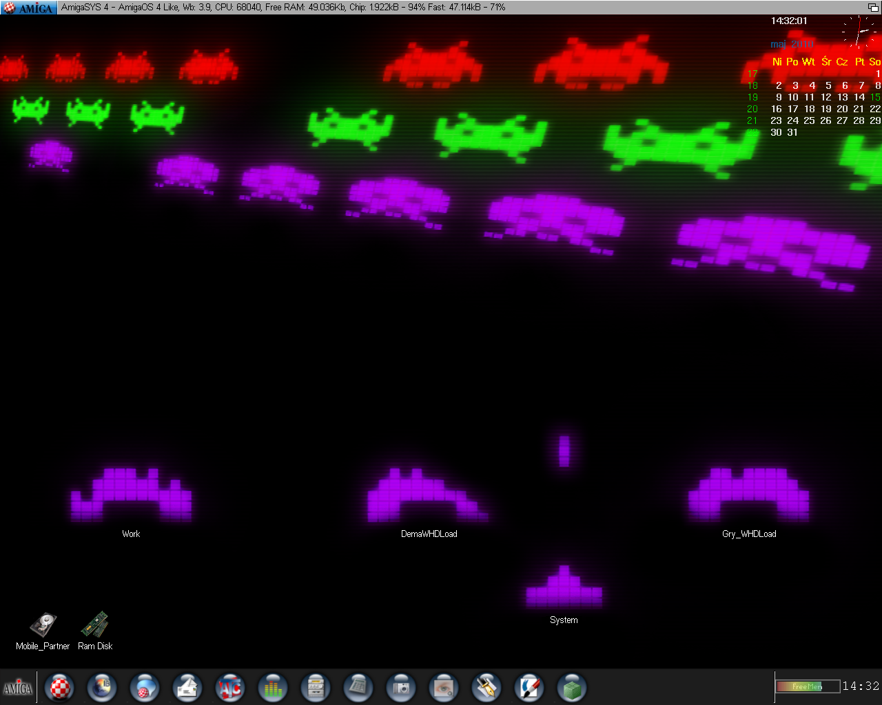This screenshot has width=882, height=705.
Task: Click the Free Mem gauge in the tray
Action: (808, 686)
